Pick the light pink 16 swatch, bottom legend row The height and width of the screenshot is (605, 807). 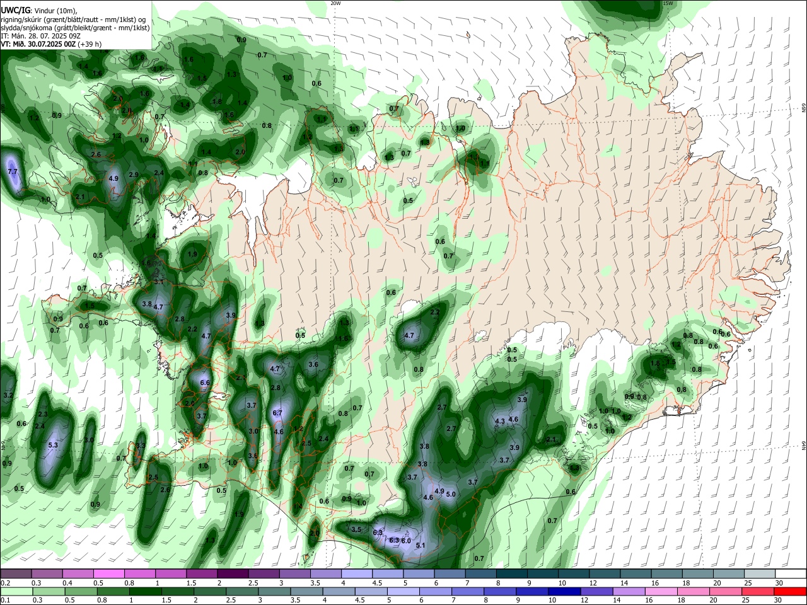click(661, 591)
